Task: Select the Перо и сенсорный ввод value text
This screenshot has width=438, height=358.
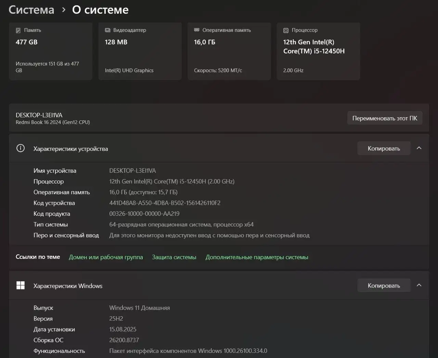Action: click(x=209, y=235)
